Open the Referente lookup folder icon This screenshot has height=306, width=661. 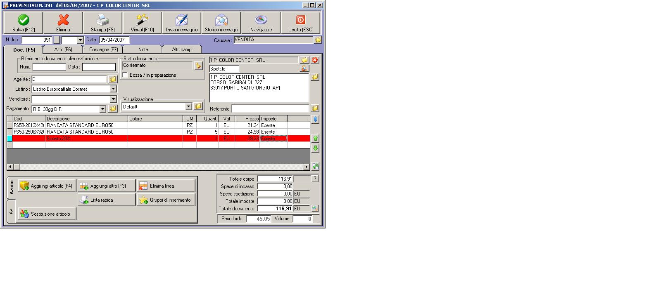pos(315,108)
